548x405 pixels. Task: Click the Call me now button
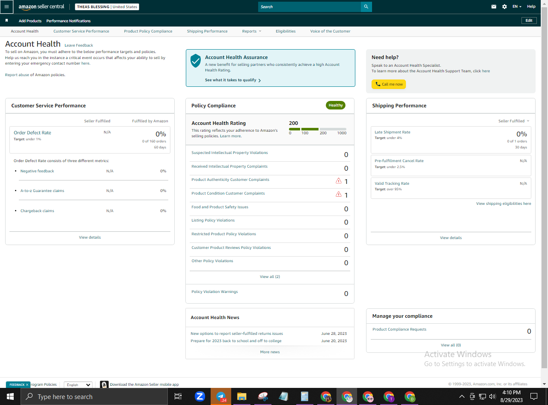[389, 84]
